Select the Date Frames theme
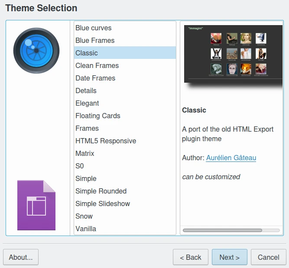This screenshot has width=289, height=268. click(x=95, y=78)
